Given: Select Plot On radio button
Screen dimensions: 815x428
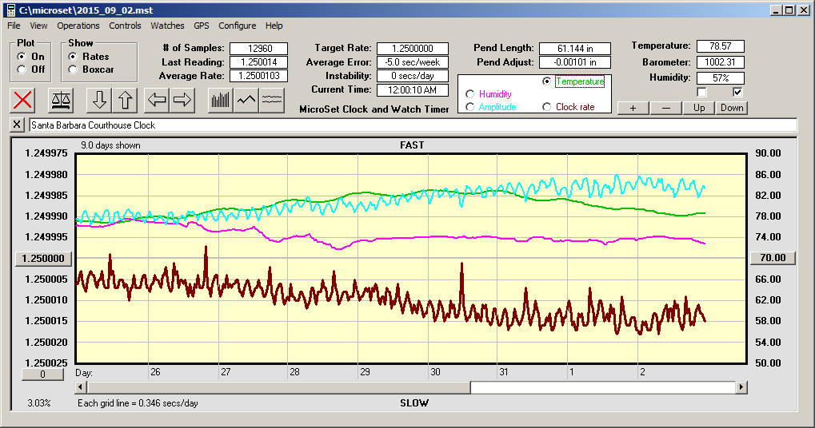Looking at the screenshot, I should coord(22,57).
